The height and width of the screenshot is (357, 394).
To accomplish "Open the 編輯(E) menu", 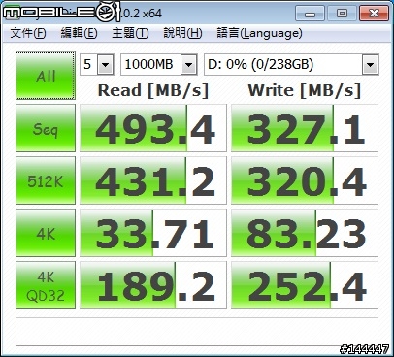I will click(x=79, y=33).
